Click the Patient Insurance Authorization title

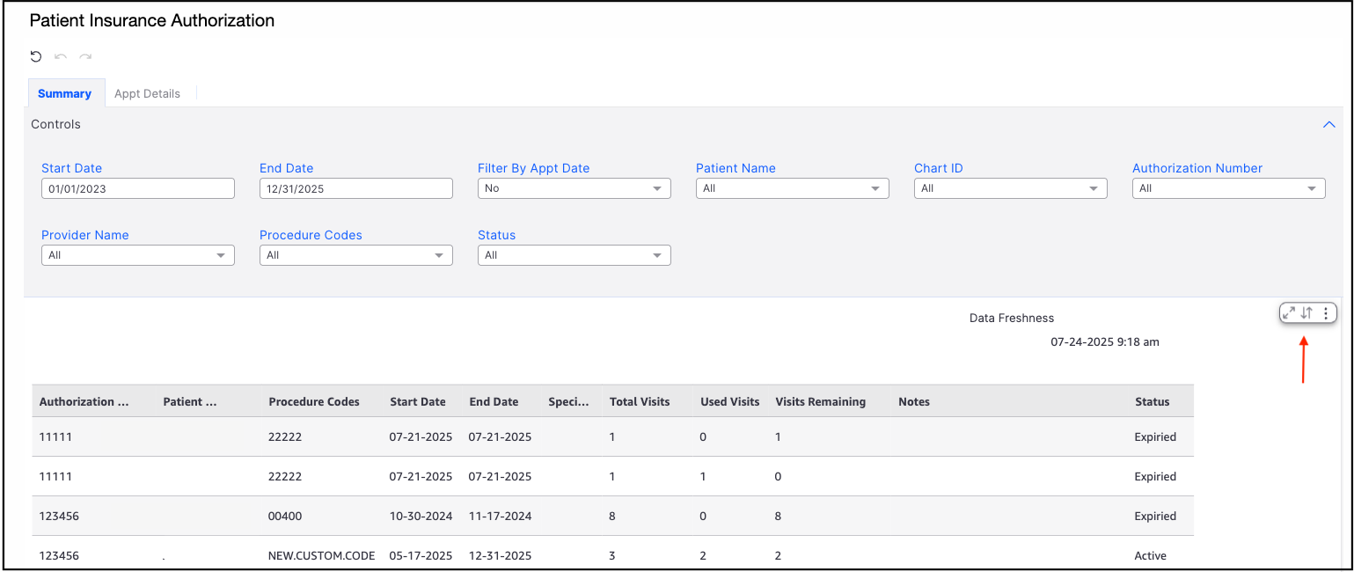152,20
